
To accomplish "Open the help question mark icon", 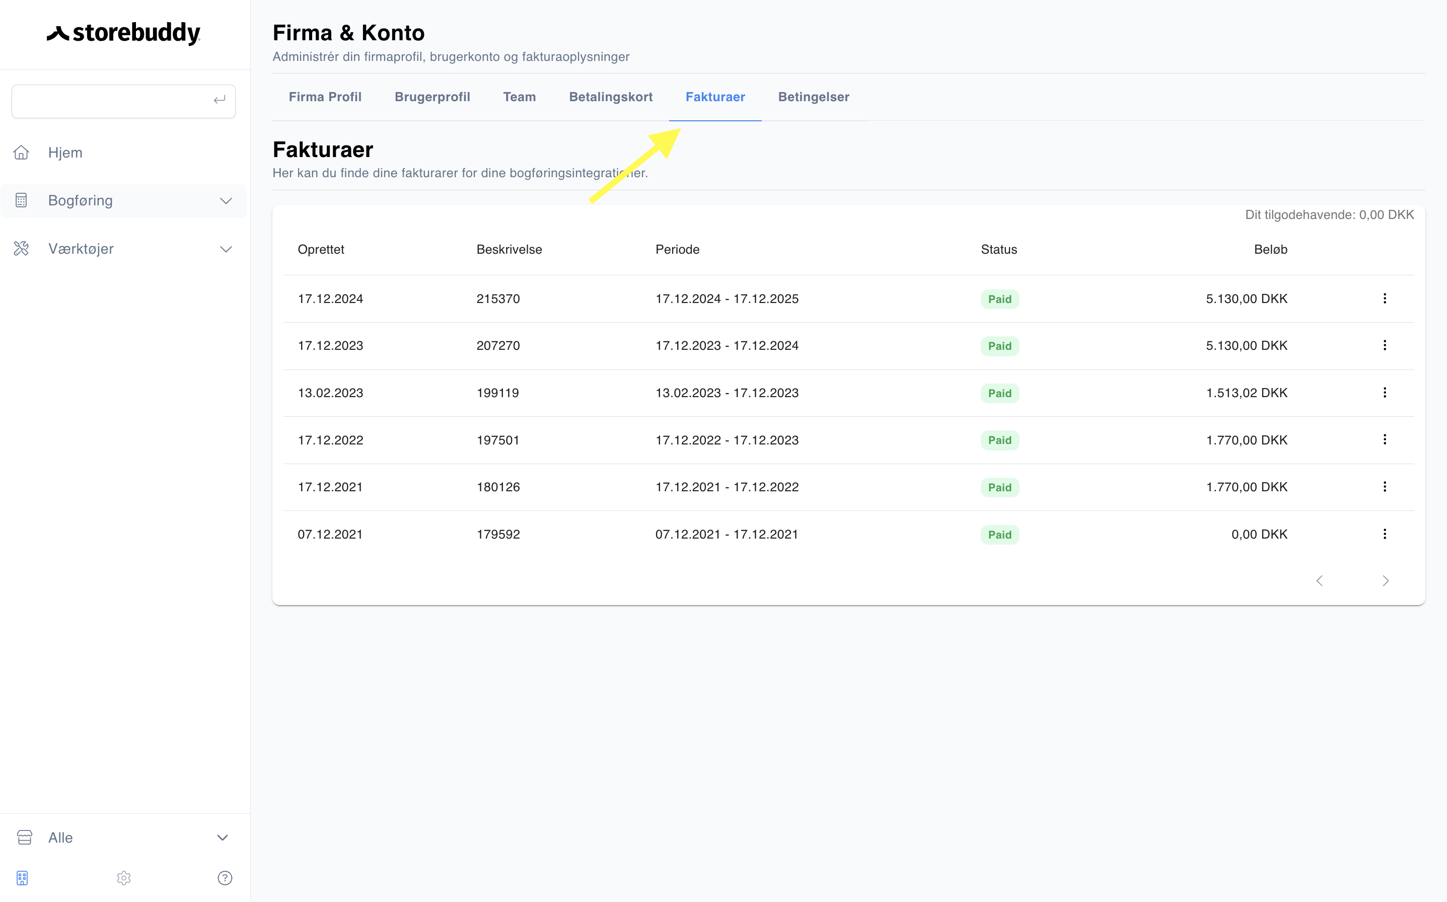I will tap(225, 878).
